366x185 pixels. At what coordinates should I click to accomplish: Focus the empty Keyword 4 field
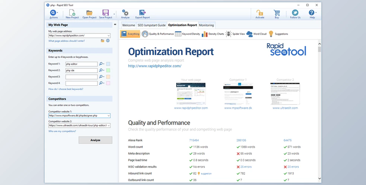[81, 83]
